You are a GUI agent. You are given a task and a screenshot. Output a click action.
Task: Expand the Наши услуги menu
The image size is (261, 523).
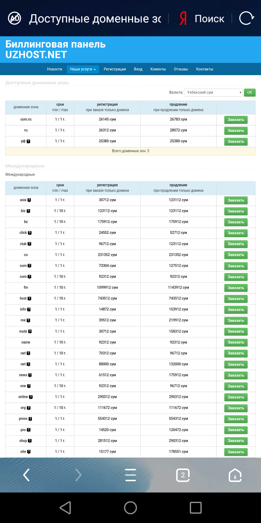83,69
